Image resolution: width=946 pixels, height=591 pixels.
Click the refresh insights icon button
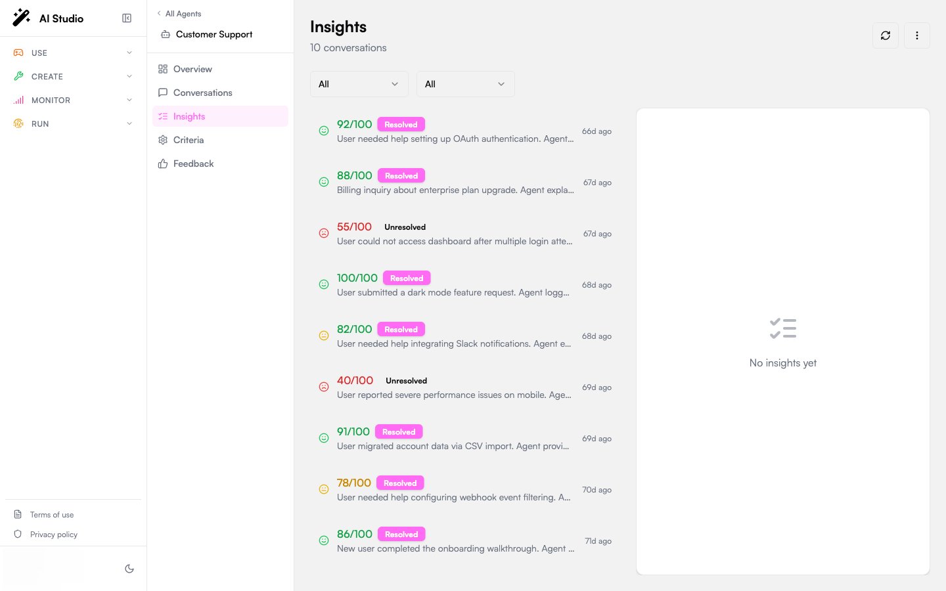886,35
